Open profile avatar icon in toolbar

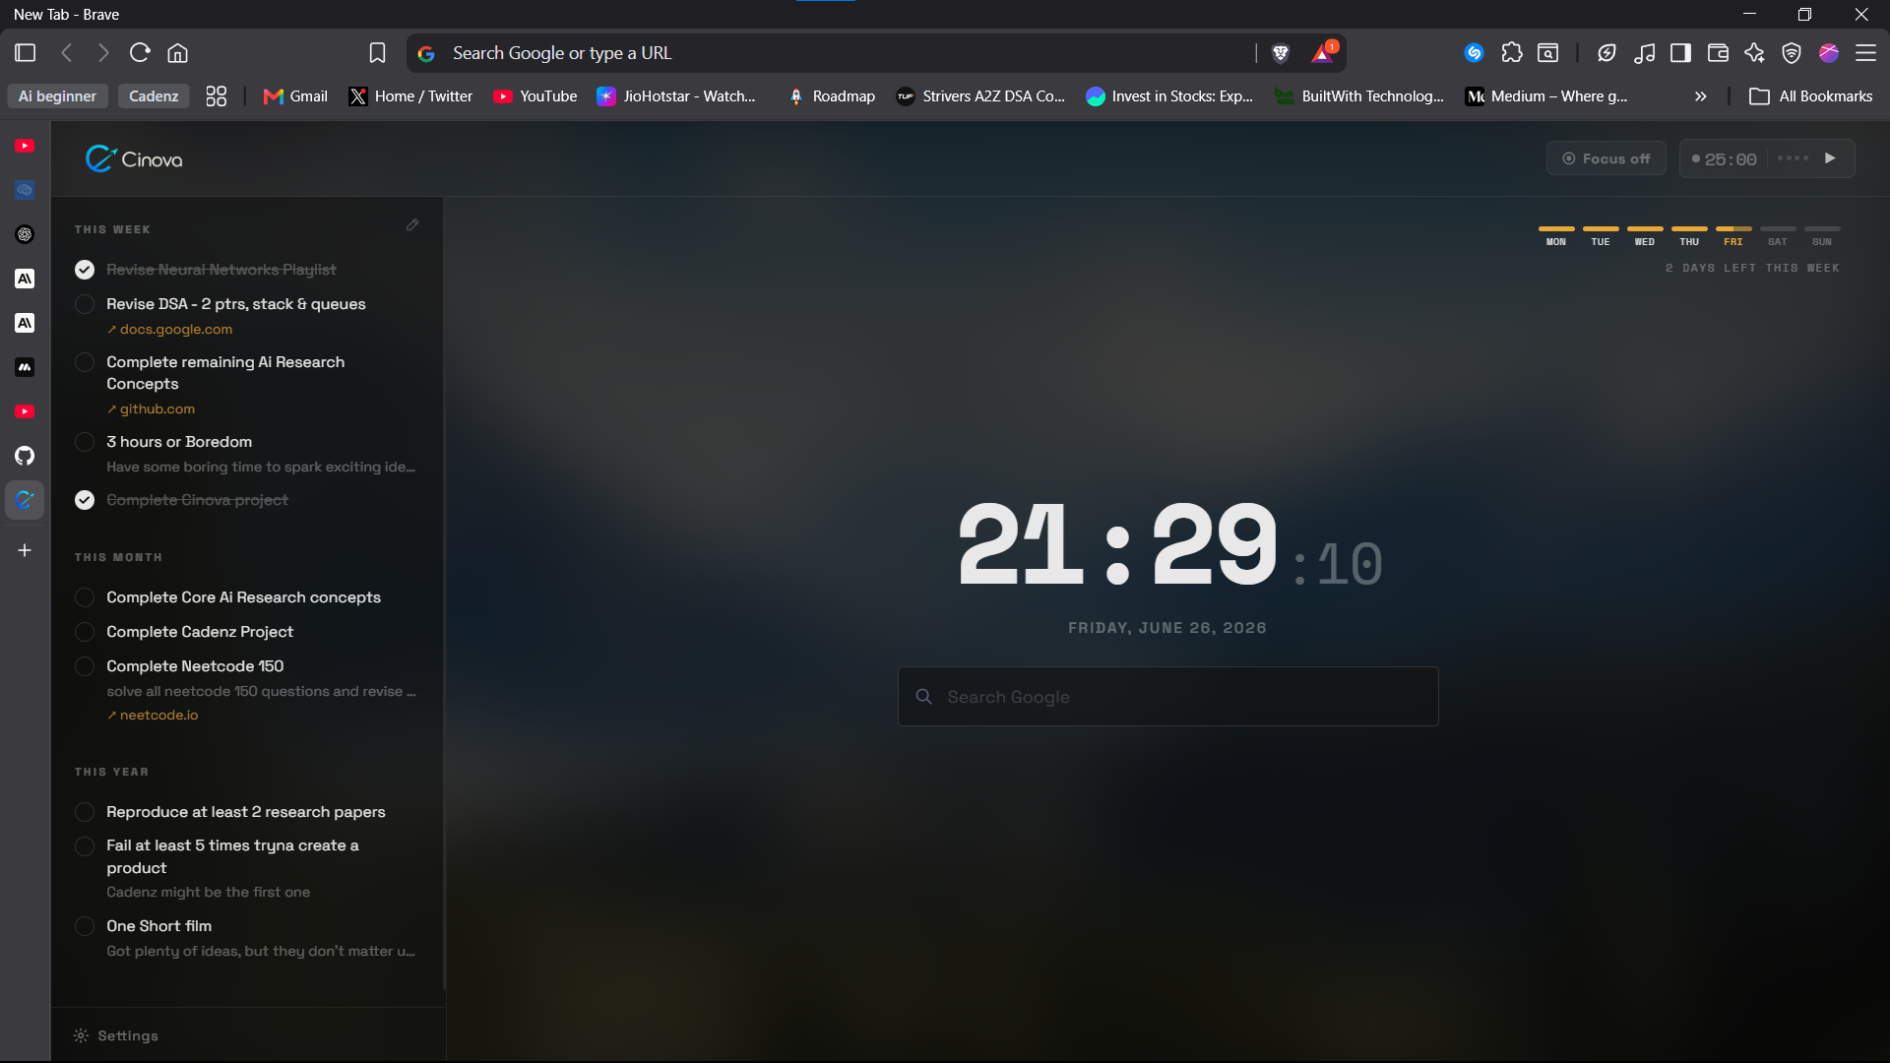[1829, 53]
